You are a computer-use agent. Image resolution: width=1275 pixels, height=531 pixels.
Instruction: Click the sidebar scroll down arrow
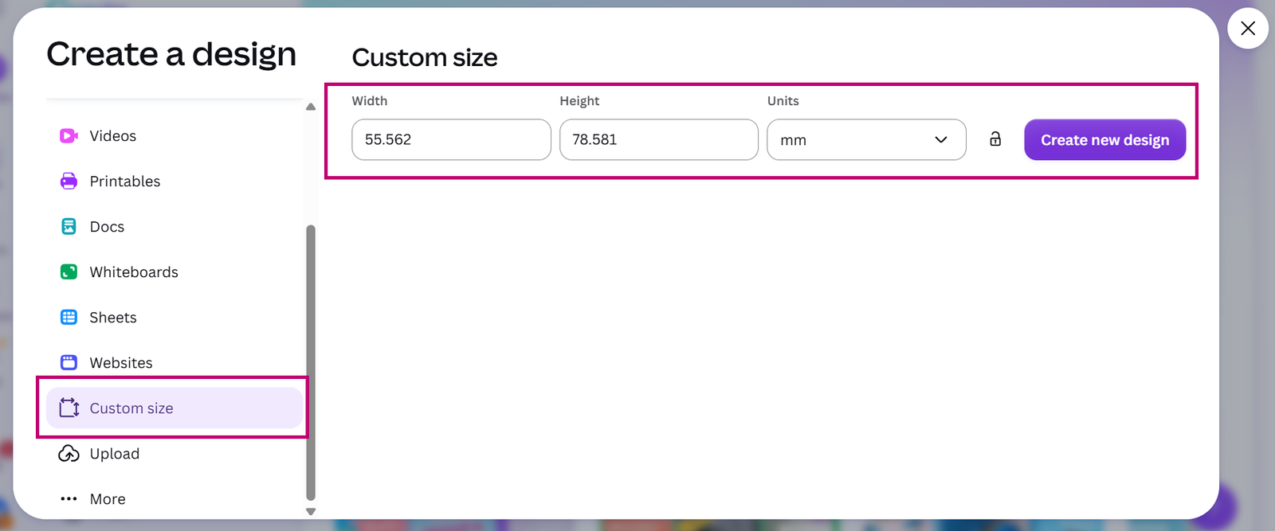[311, 512]
